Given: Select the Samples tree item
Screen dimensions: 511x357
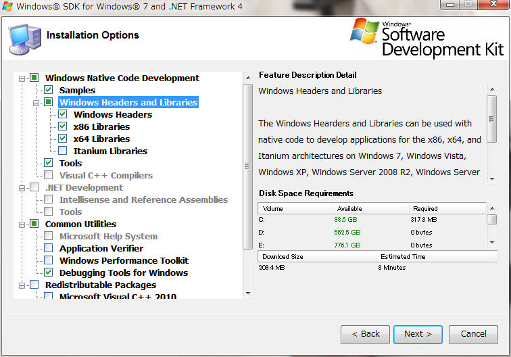Looking at the screenshot, I should tap(77, 90).
